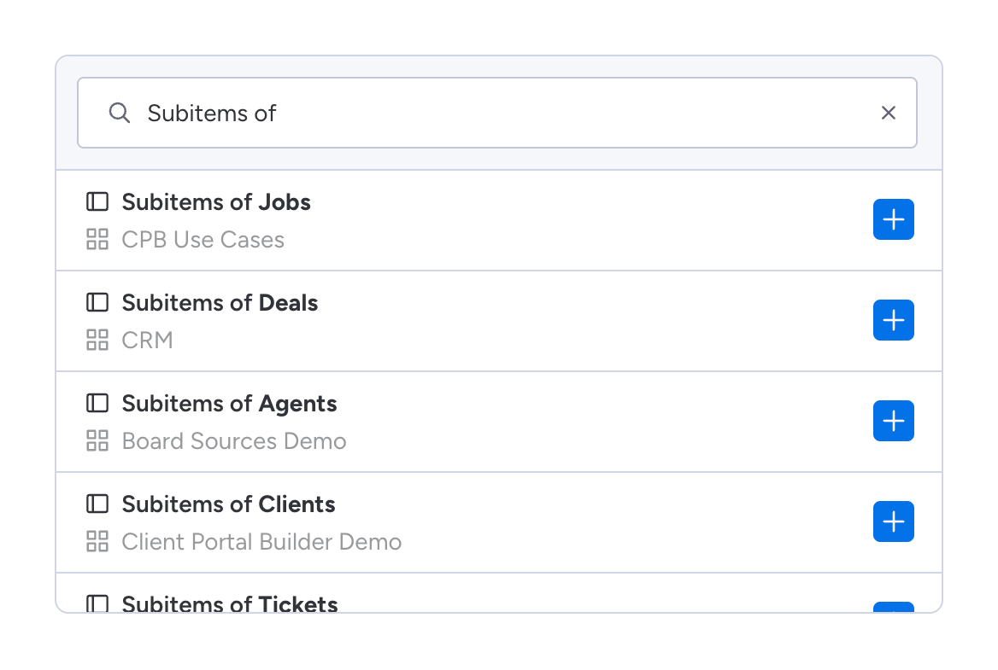Click board icon beside Subitems of Clients
This screenshot has width=998, height=670.
coord(97,504)
